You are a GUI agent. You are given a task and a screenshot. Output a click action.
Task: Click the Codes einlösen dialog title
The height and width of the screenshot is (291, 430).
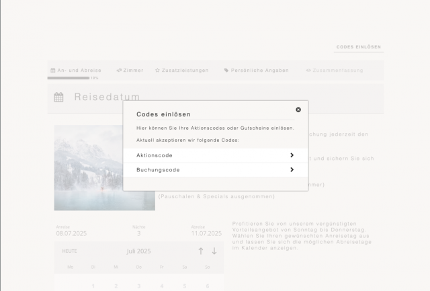pos(163,114)
